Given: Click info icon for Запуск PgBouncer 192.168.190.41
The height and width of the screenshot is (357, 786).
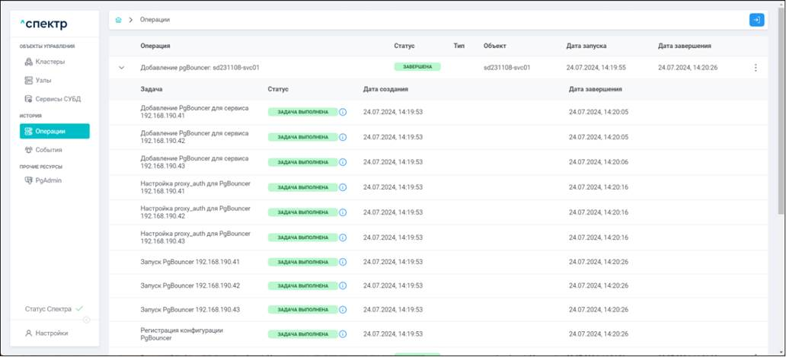Looking at the screenshot, I should (x=343, y=262).
